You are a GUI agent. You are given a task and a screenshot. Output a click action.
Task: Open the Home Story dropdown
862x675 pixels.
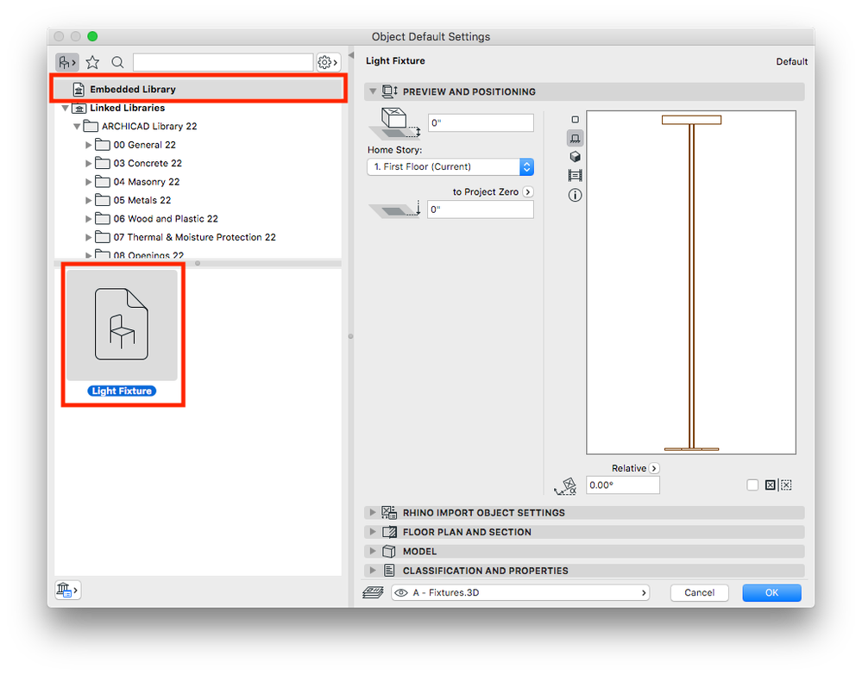[x=450, y=166]
